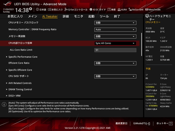Click the 5200MHz P-Core value

150,87
